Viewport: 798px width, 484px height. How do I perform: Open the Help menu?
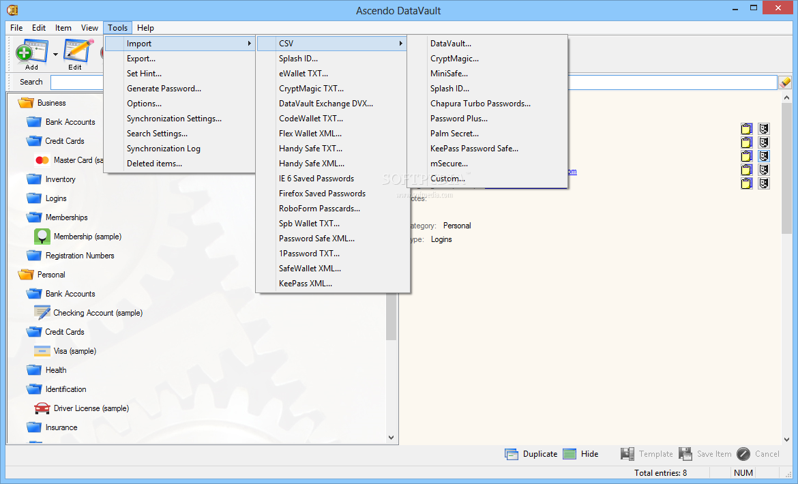pyautogui.click(x=145, y=28)
